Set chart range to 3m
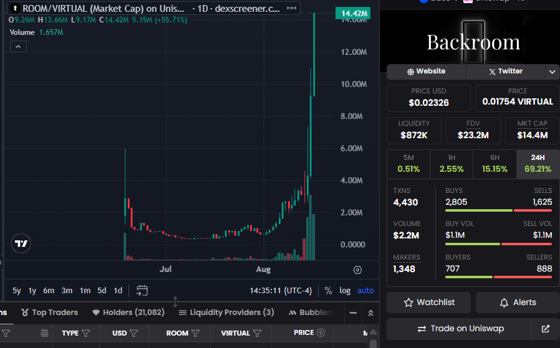The height and width of the screenshot is (348, 560). (67, 291)
